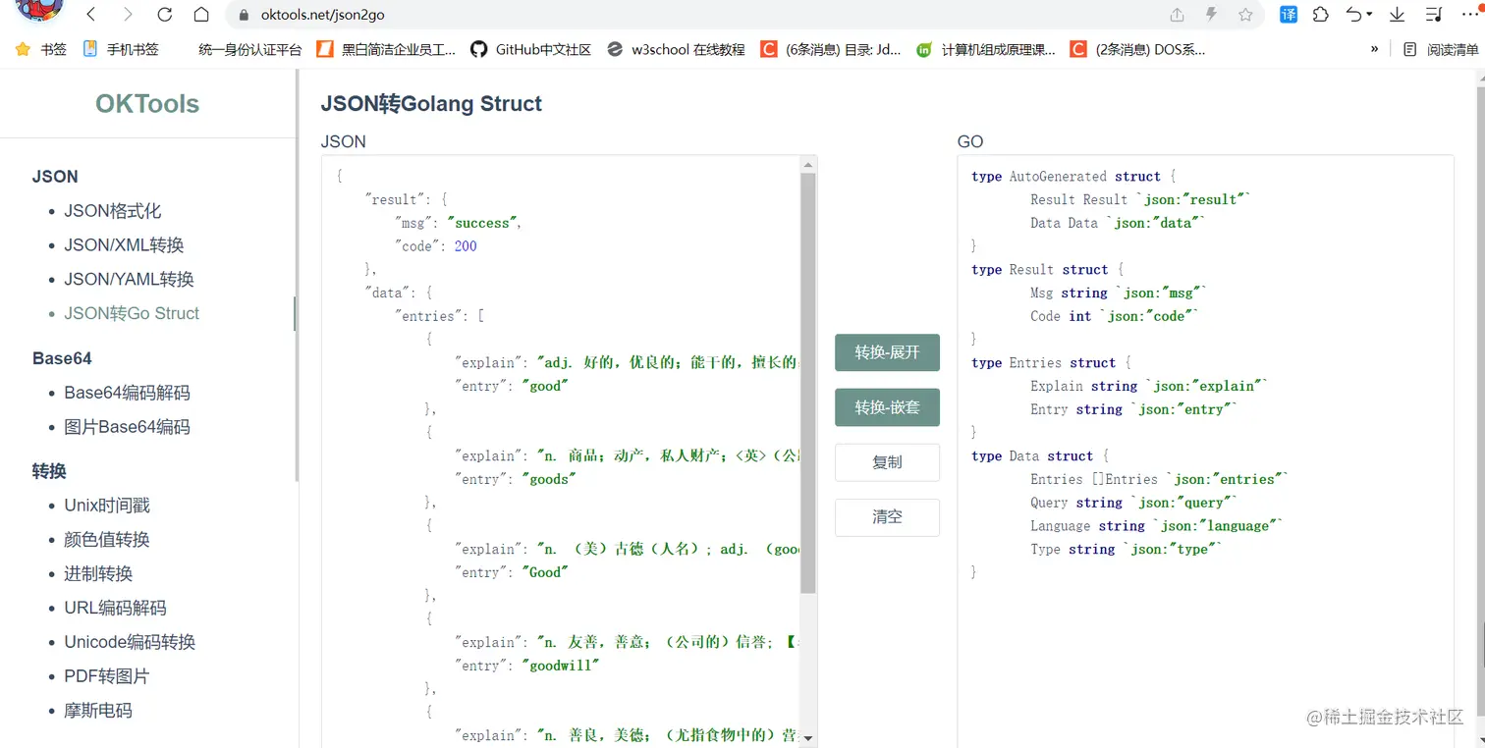This screenshot has width=1485, height=748.
Task: Select JSON转Go Struct in the sidebar
Action: tap(132, 314)
